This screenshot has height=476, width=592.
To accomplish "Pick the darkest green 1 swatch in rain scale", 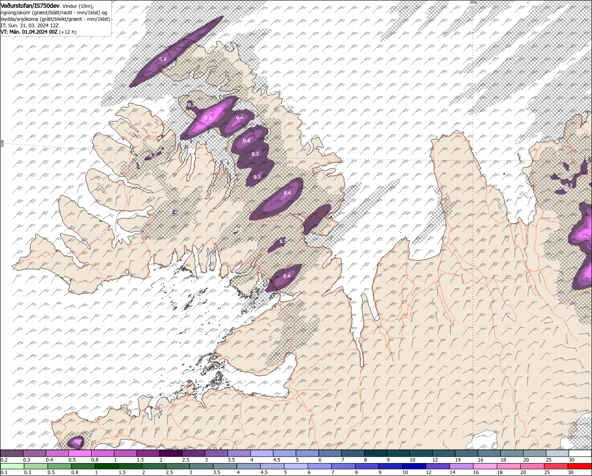I will [x=106, y=466].
